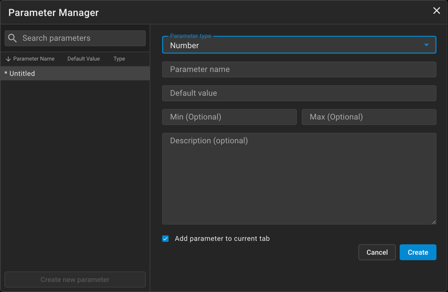Image resolution: width=448 pixels, height=292 pixels.
Task: Toggle the Add parameter to current tab checkbox
Action: tap(166, 238)
